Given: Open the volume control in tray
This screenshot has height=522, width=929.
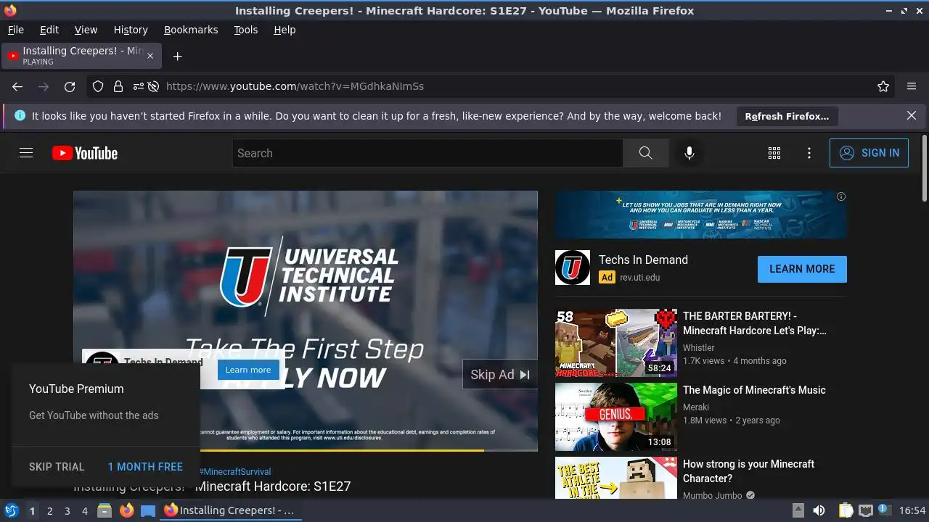Looking at the screenshot, I should (819, 510).
